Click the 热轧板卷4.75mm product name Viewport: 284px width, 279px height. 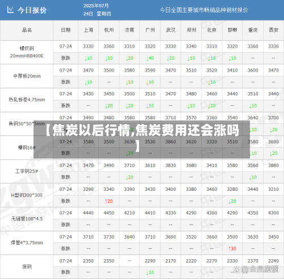[x=27, y=99]
